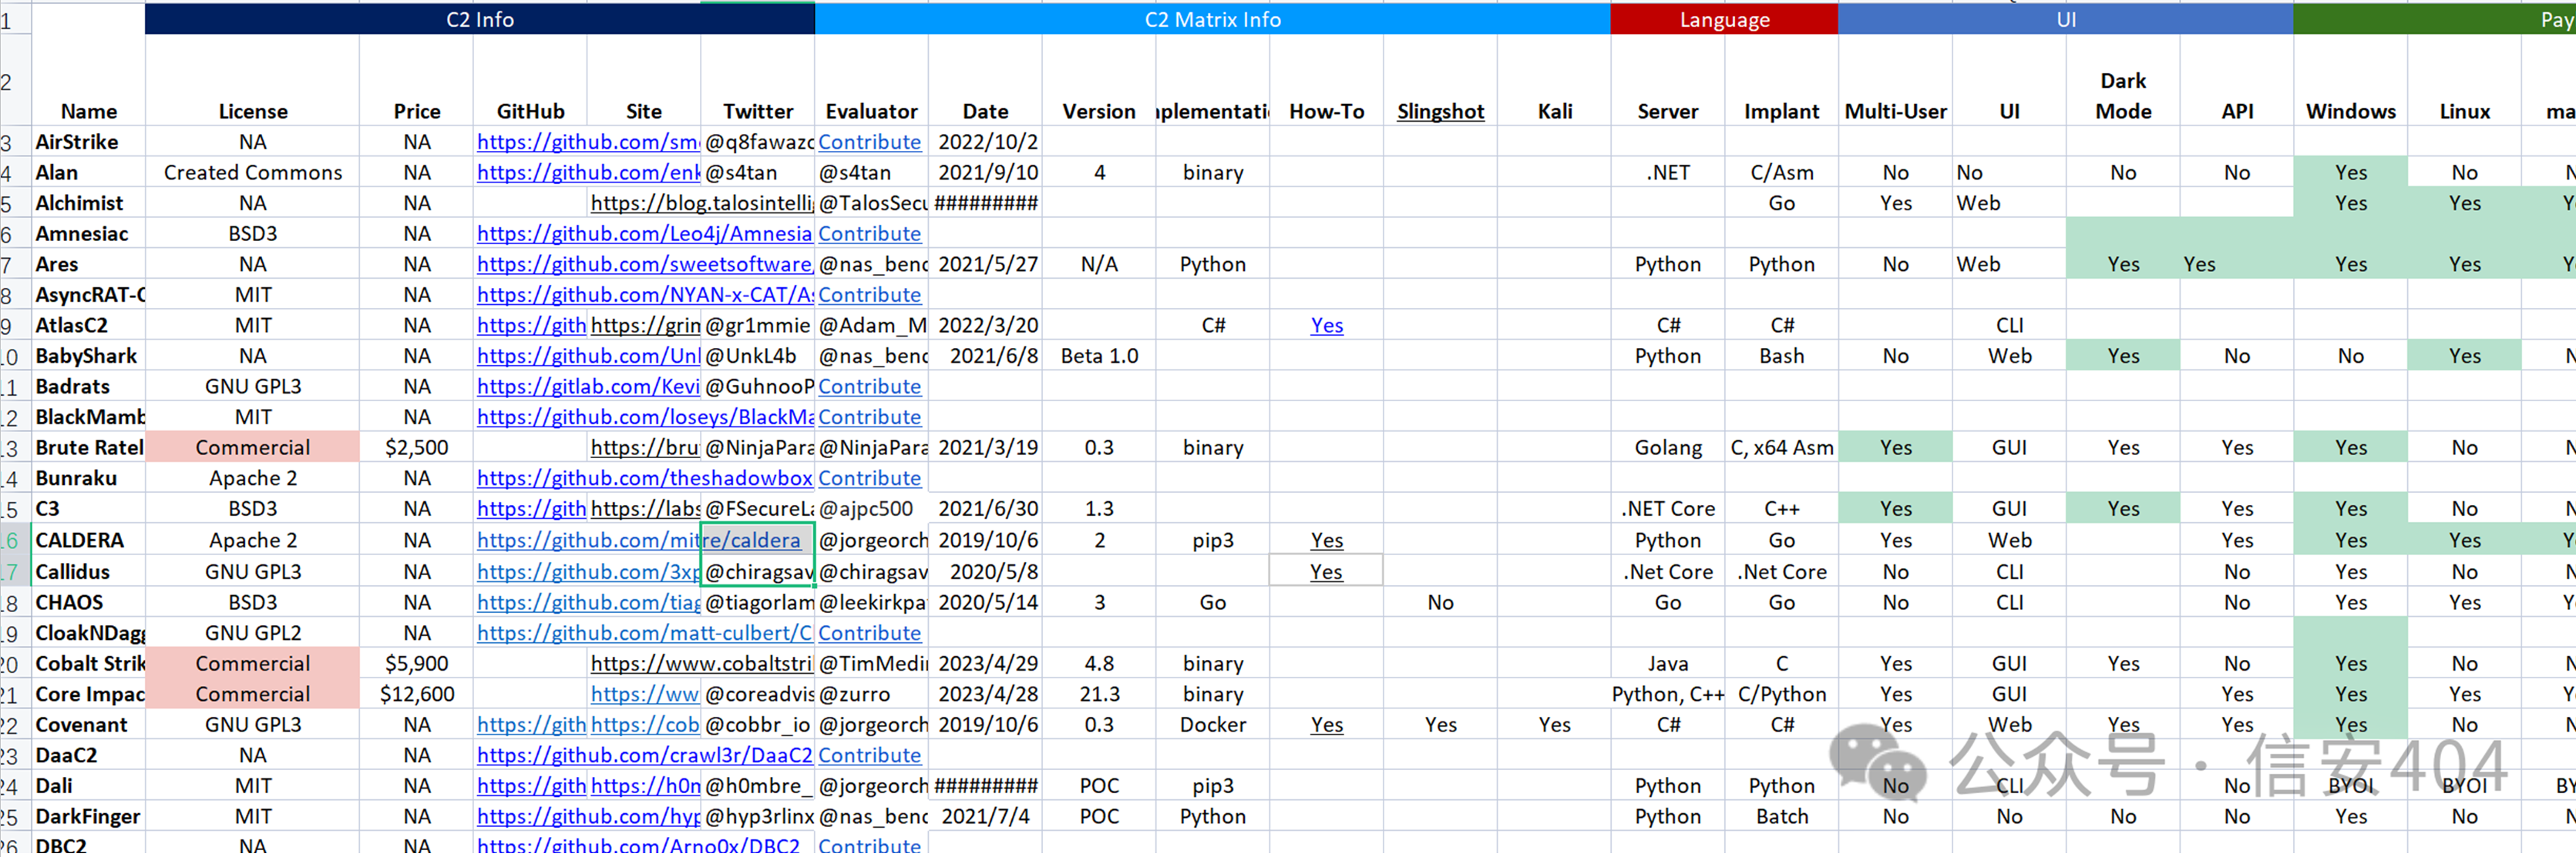Open CloakNDagger matt-culbert GitHub link
The image size is (2576, 857).
[x=644, y=633]
